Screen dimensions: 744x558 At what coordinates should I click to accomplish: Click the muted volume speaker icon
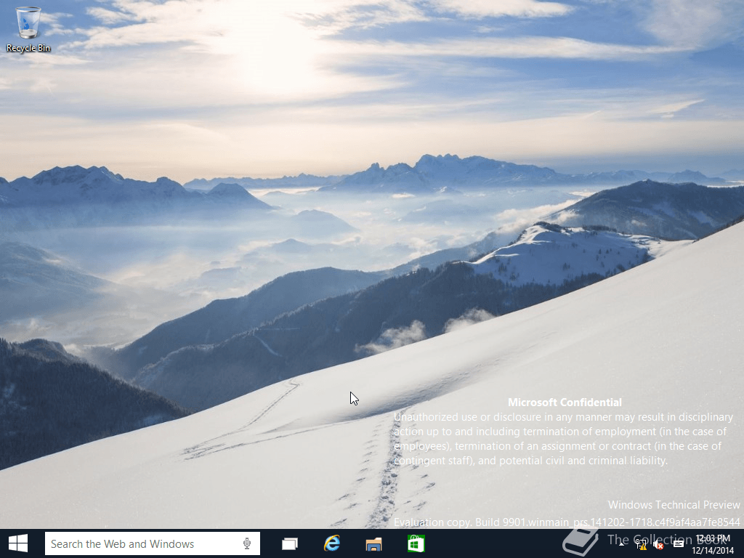659,544
